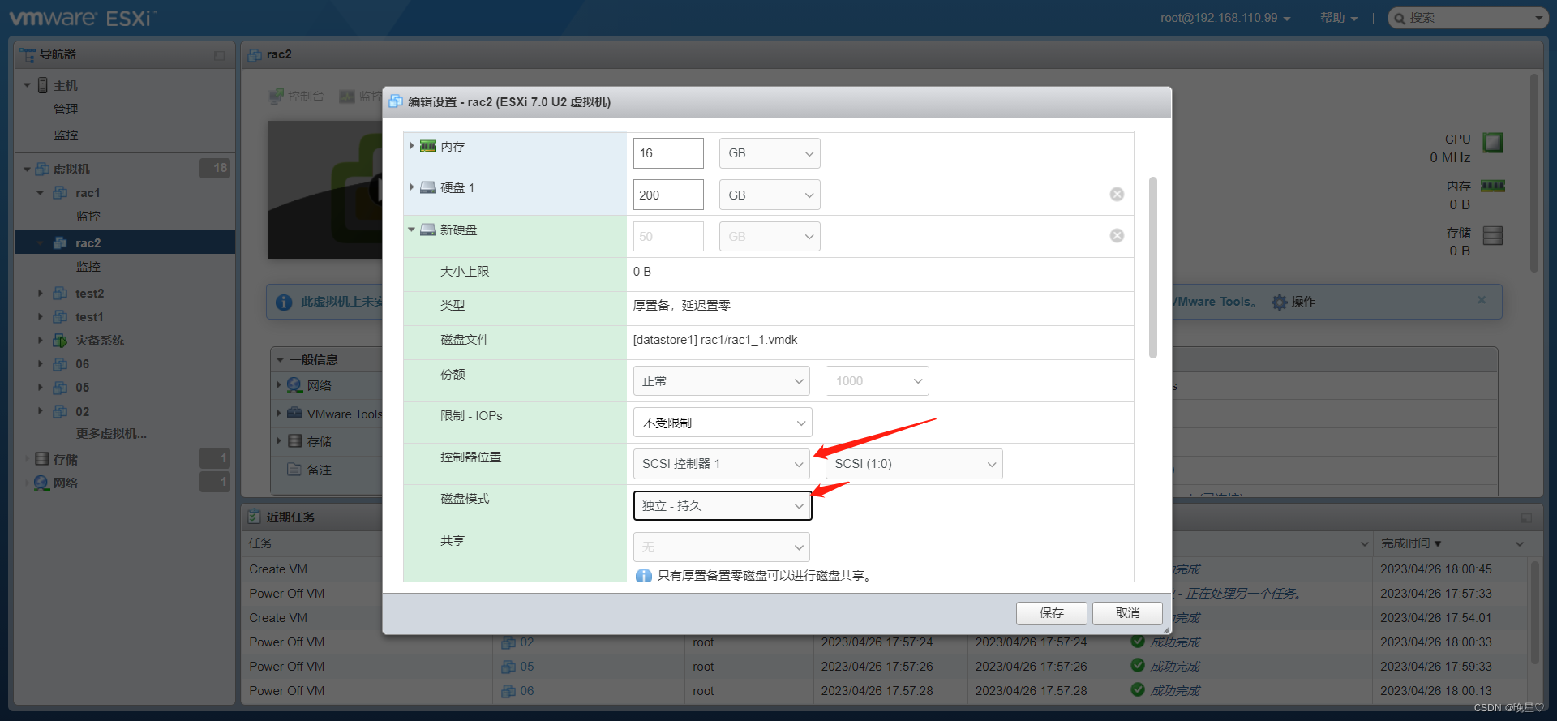Open 磁盘模式 独立 - 持久 dropdown
Image resolution: width=1557 pixels, height=721 pixels.
pos(722,505)
